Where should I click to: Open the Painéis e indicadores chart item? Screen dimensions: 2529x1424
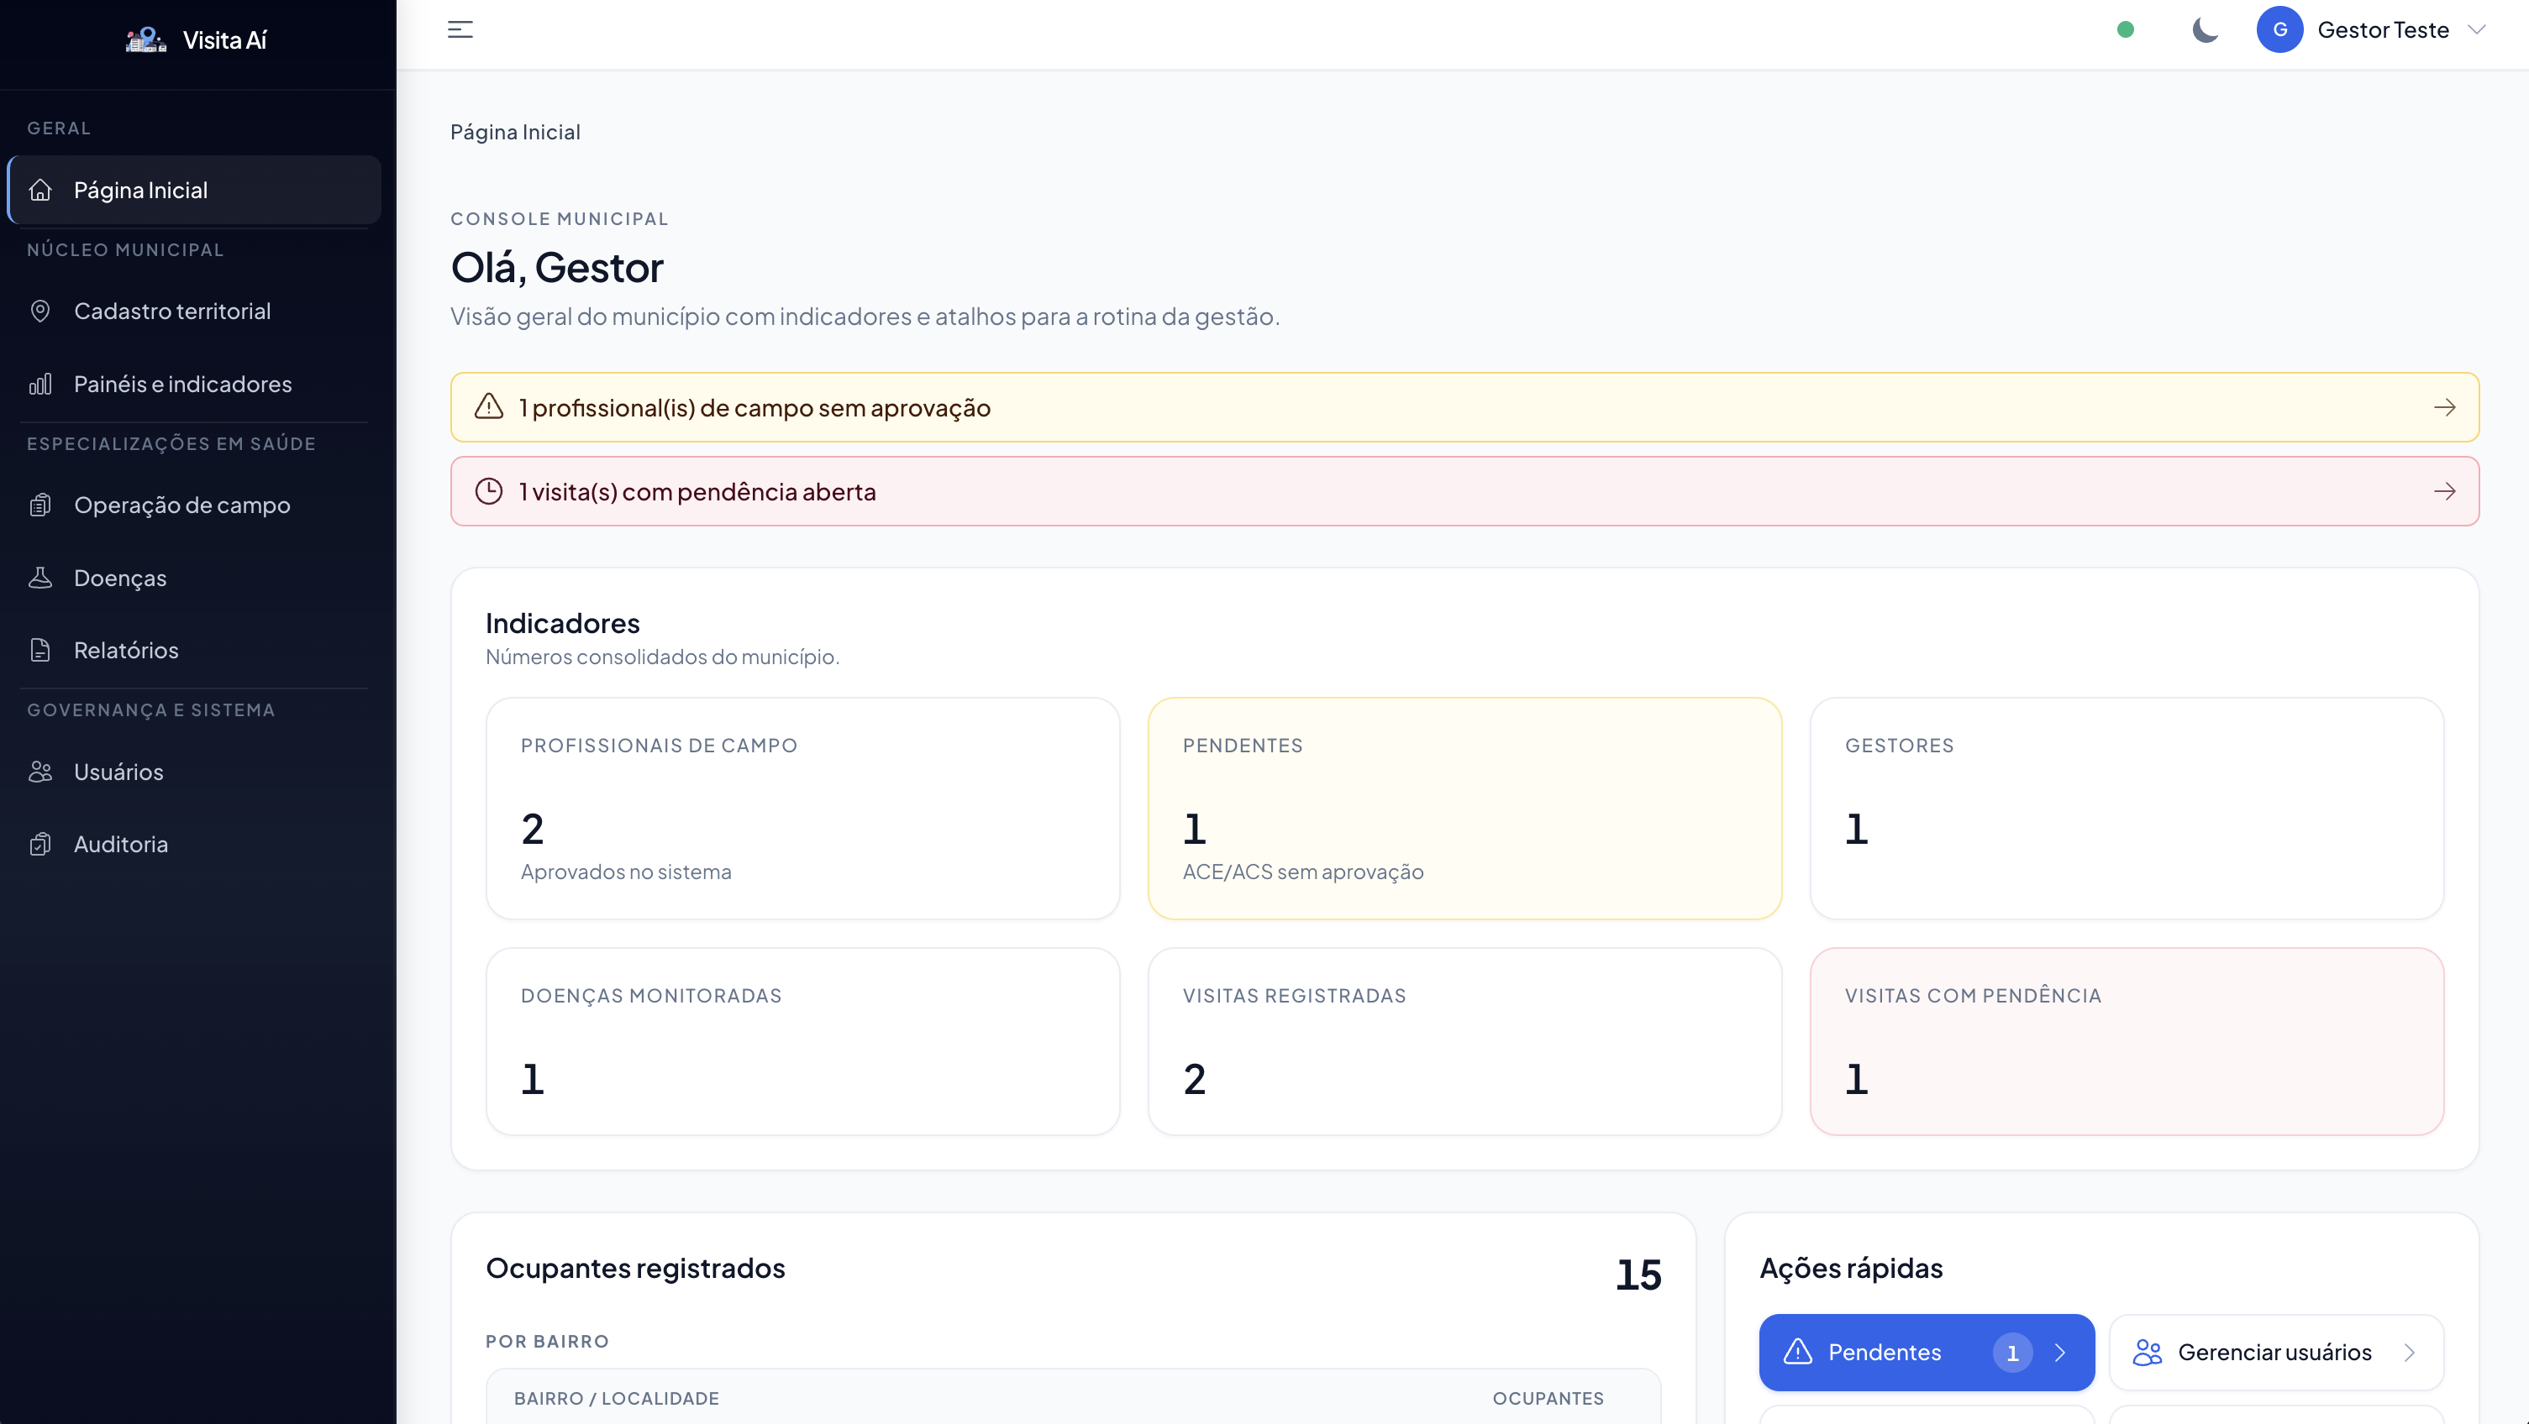coord(182,384)
